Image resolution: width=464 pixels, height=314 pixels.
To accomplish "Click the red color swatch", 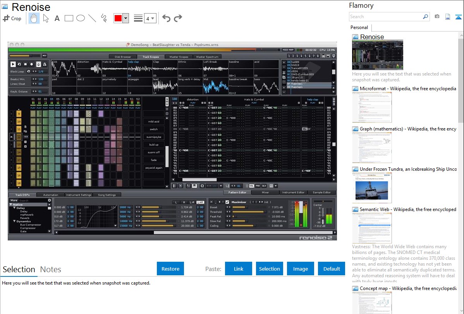I will pos(118,18).
